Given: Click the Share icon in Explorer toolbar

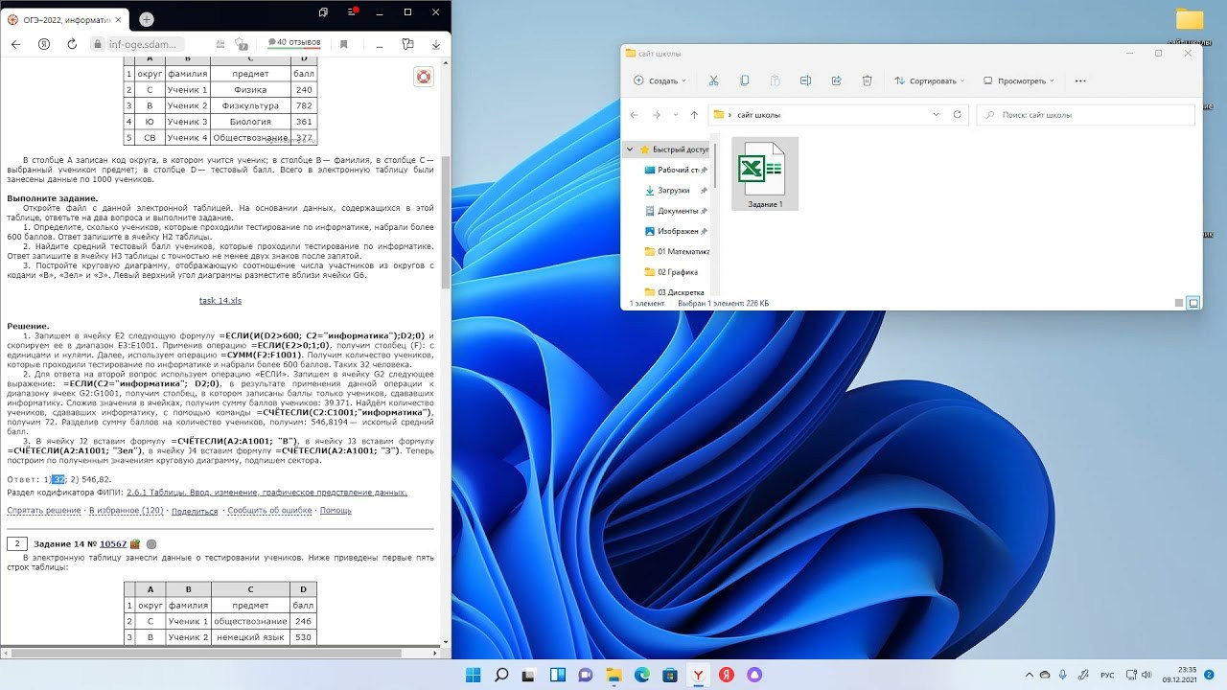Looking at the screenshot, I should tap(836, 81).
